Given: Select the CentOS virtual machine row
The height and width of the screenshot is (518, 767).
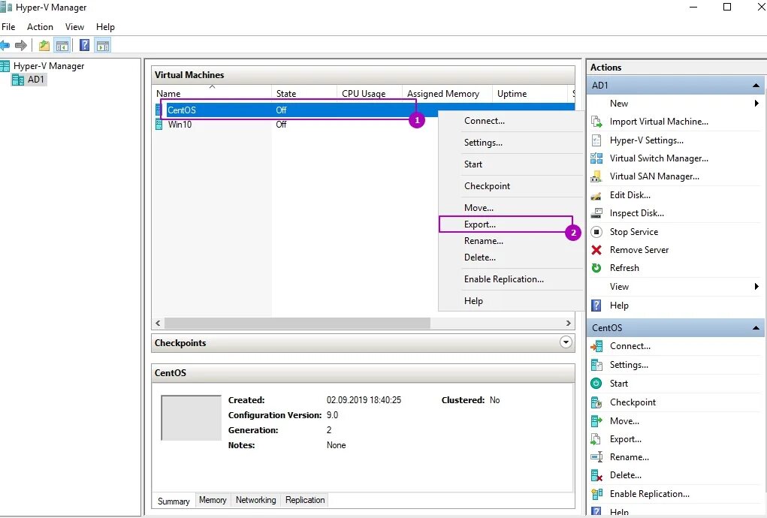Looking at the screenshot, I should pos(364,110).
